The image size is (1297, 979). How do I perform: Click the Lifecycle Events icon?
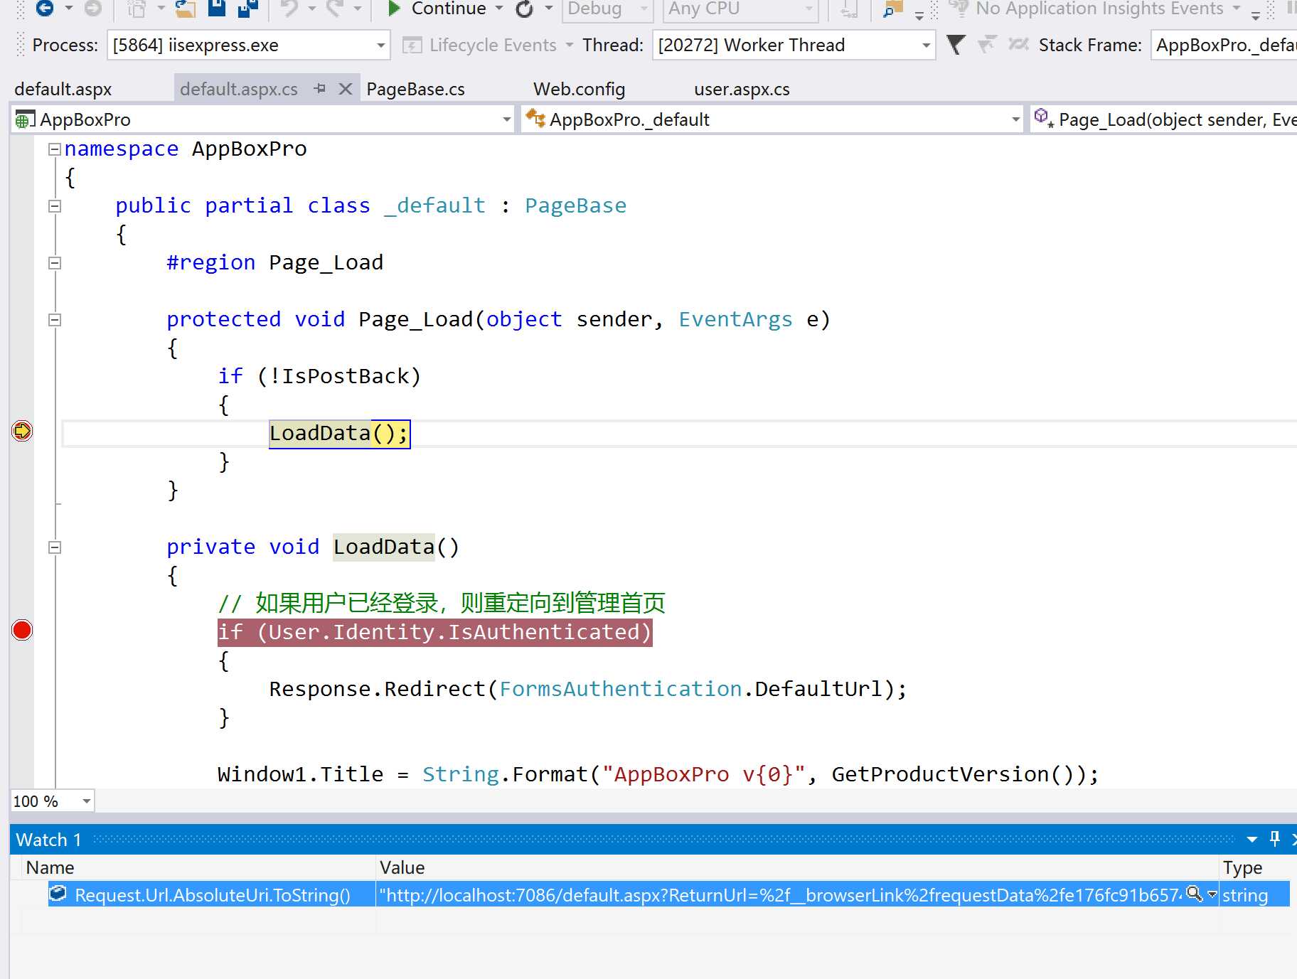[x=412, y=46]
